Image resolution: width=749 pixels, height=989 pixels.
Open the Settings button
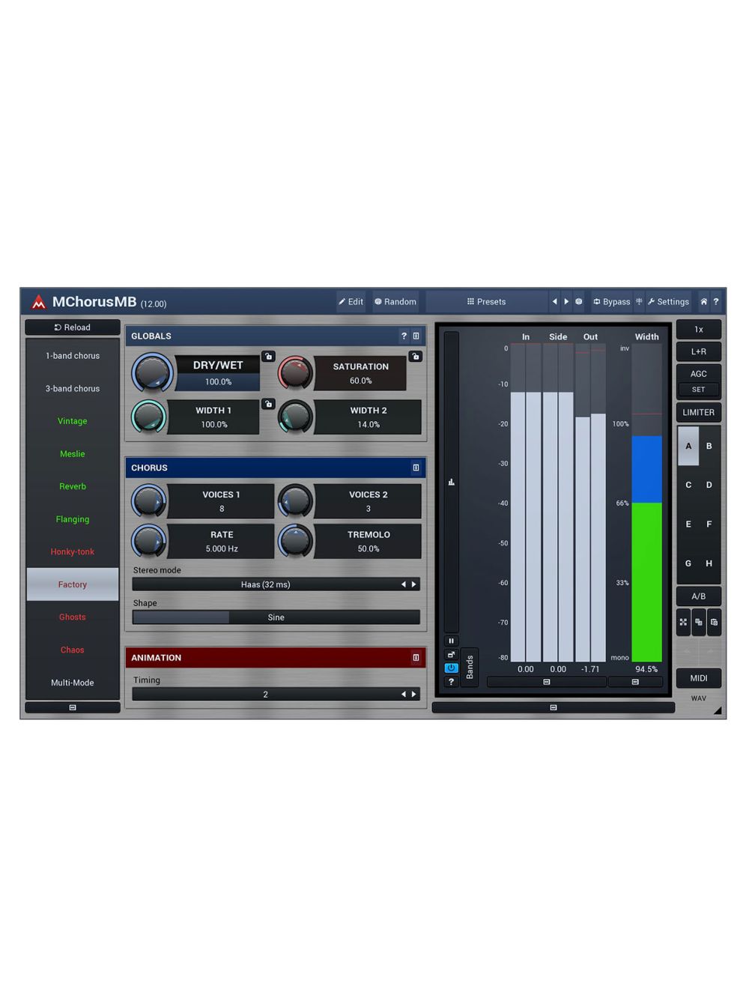coord(668,302)
